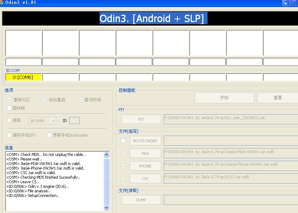Click the 开始 start button
The image size is (298, 213).
point(224,98)
